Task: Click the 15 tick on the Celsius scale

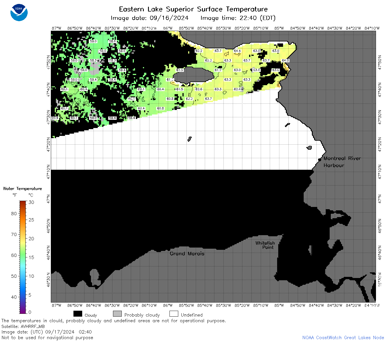Action: pyautogui.click(x=31, y=257)
